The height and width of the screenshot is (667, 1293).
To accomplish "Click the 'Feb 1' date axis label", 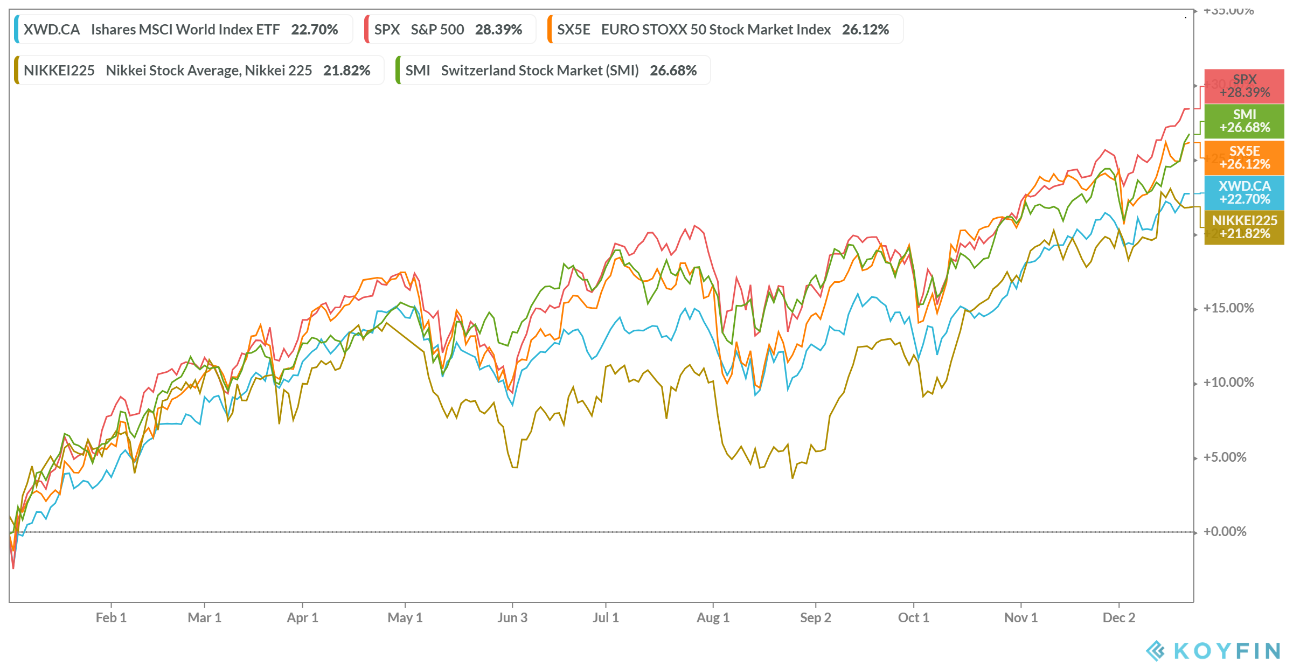I will tap(111, 617).
